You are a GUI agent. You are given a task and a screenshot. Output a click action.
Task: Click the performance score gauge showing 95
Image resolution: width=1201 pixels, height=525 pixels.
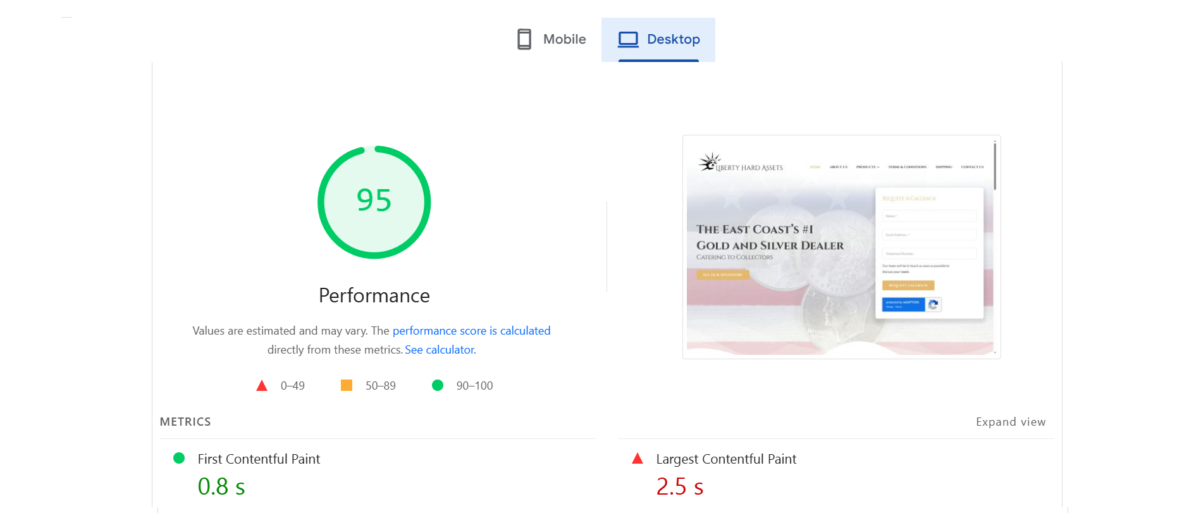(x=374, y=202)
